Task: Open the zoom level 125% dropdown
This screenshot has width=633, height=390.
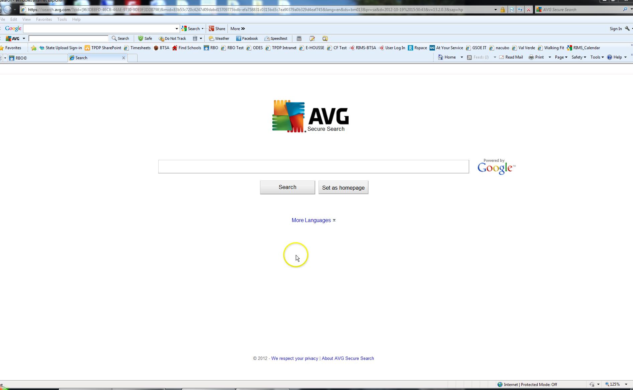Action: click(626, 385)
